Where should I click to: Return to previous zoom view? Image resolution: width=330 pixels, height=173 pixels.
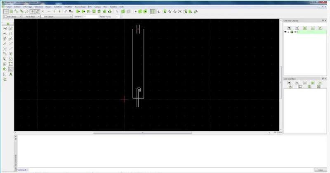tap(185, 12)
